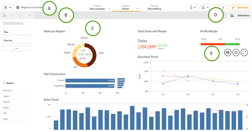This screenshot has height=132, width=252.
Task: Open the Year filter pane
Action: 17,32
